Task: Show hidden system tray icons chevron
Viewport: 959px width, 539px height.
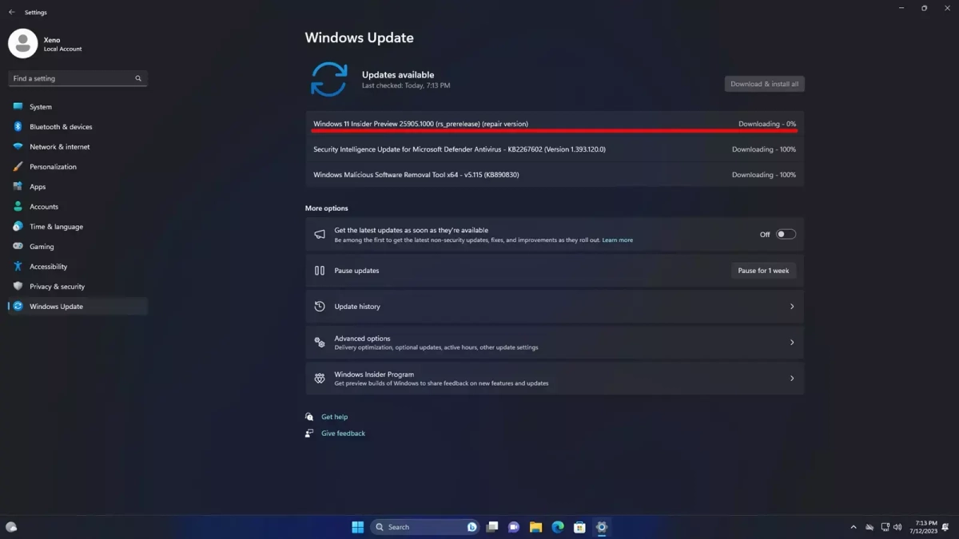Action: tap(853, 527)
